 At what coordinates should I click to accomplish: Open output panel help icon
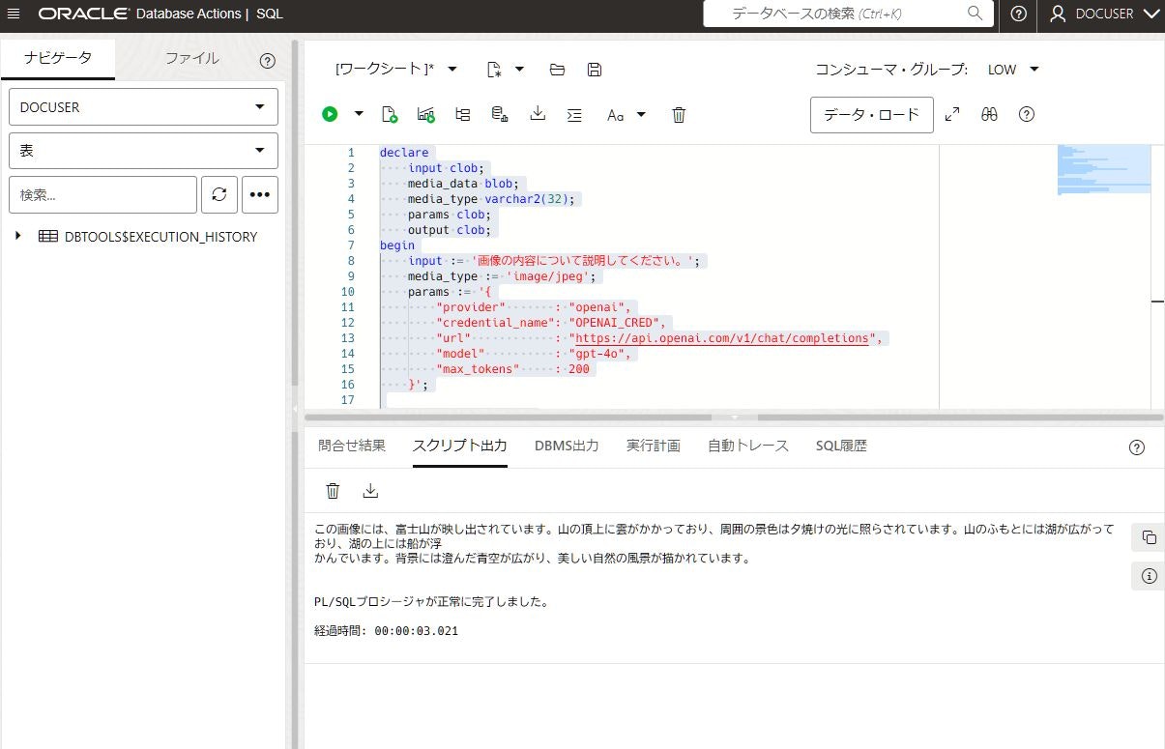tap(1137, 447)
